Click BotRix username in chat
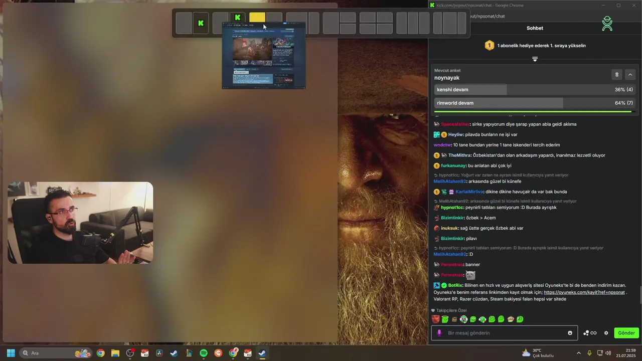 click(x=455, y=285)
